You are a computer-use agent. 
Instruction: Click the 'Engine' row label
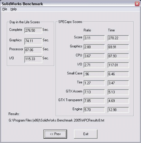click(77, 109)
